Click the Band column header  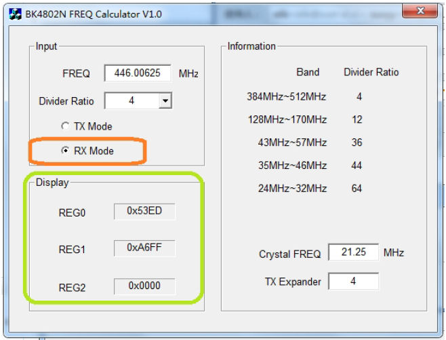(308, 72)
